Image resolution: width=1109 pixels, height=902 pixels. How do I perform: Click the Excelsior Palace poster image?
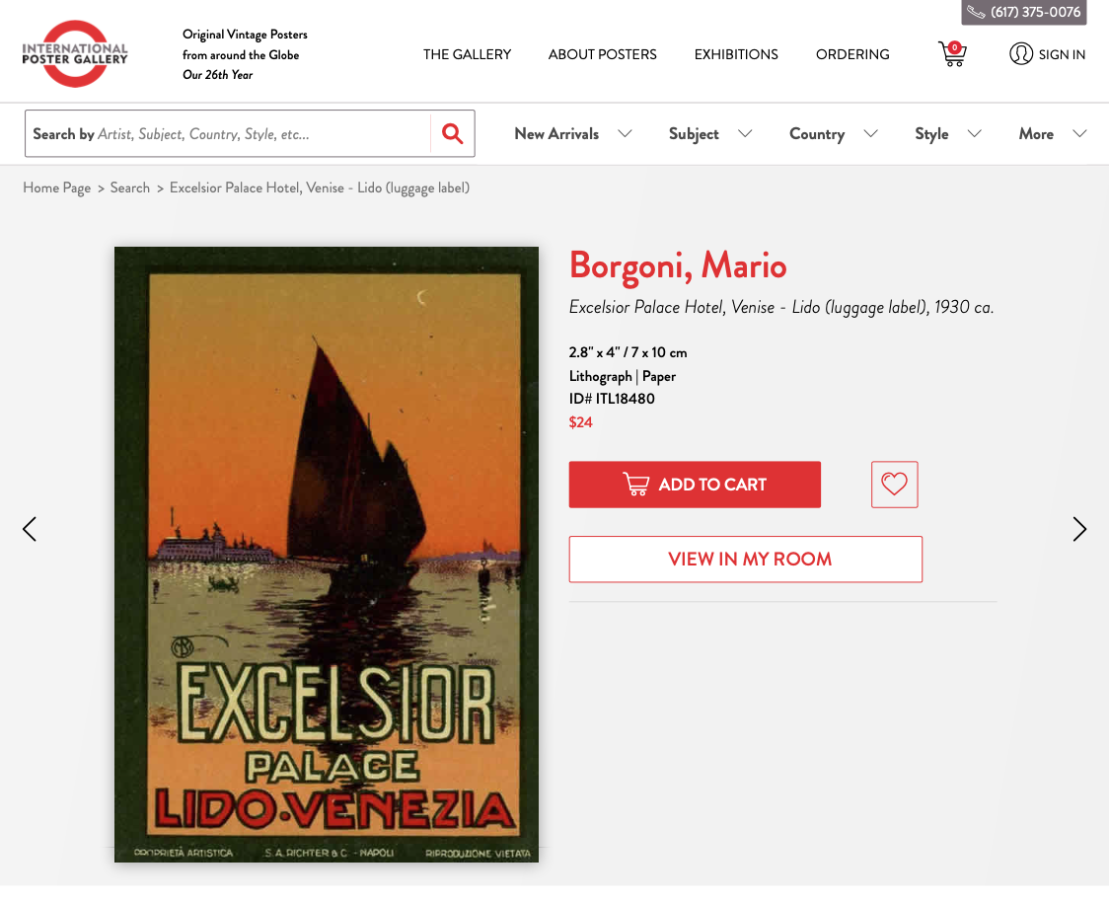click(326, 554)
